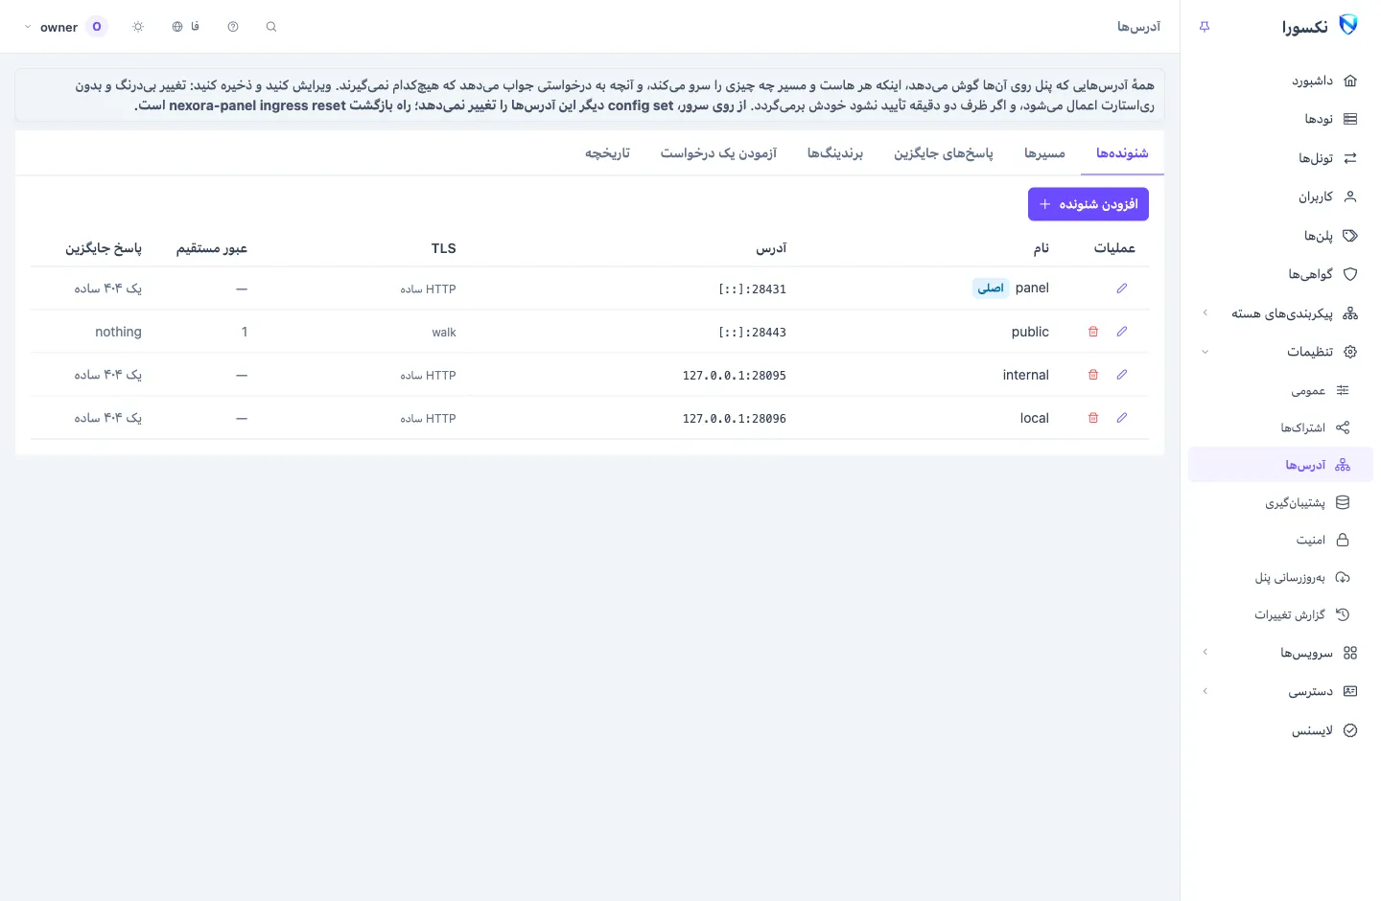Screen dimensions: 1381x901
Task: Open گواهی‌ها in the sidebar
Action: tap(1280, 274)
